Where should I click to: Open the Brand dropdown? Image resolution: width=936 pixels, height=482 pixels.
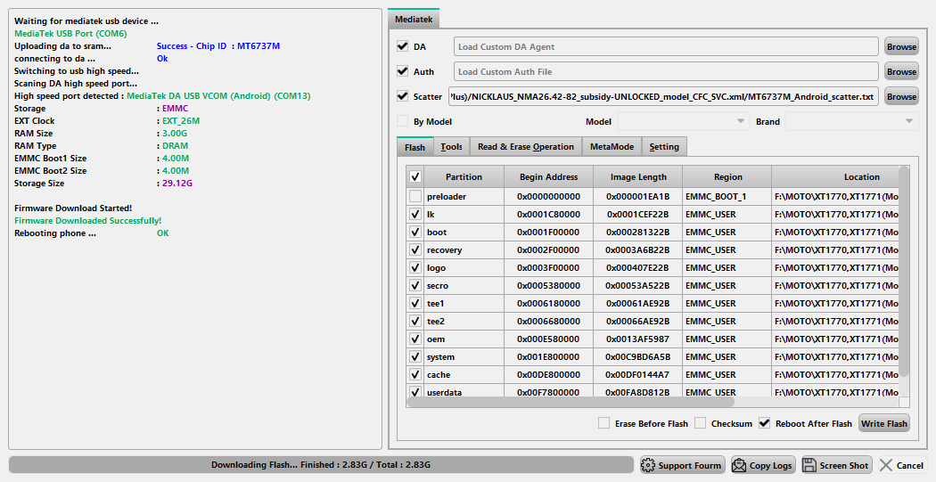point(852,121)
